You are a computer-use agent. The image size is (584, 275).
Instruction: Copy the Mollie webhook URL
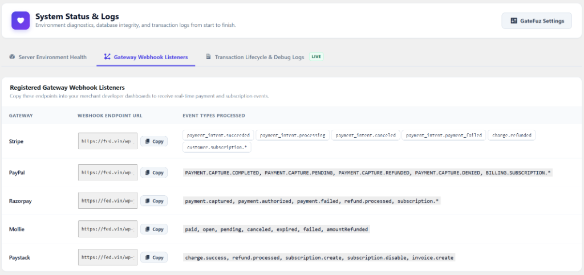pos(154,229)
